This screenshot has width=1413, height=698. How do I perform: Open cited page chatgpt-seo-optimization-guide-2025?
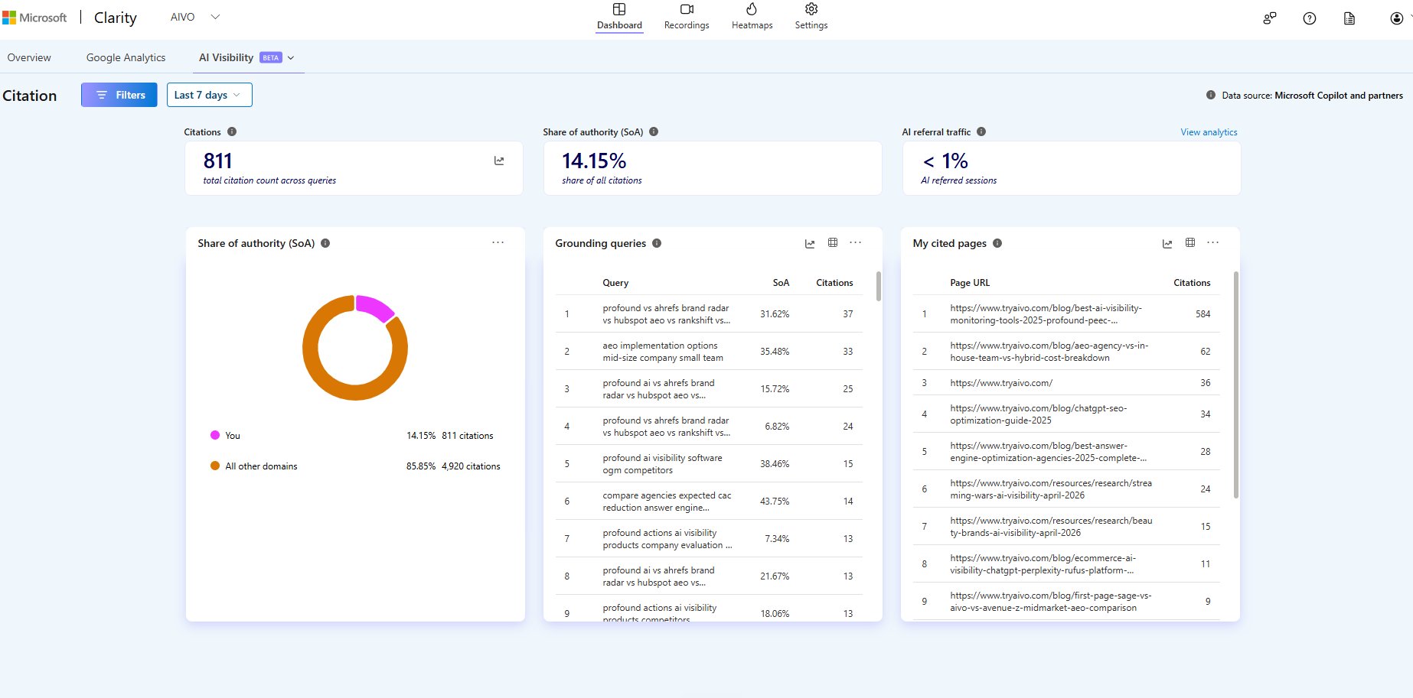coord(1038,414)
